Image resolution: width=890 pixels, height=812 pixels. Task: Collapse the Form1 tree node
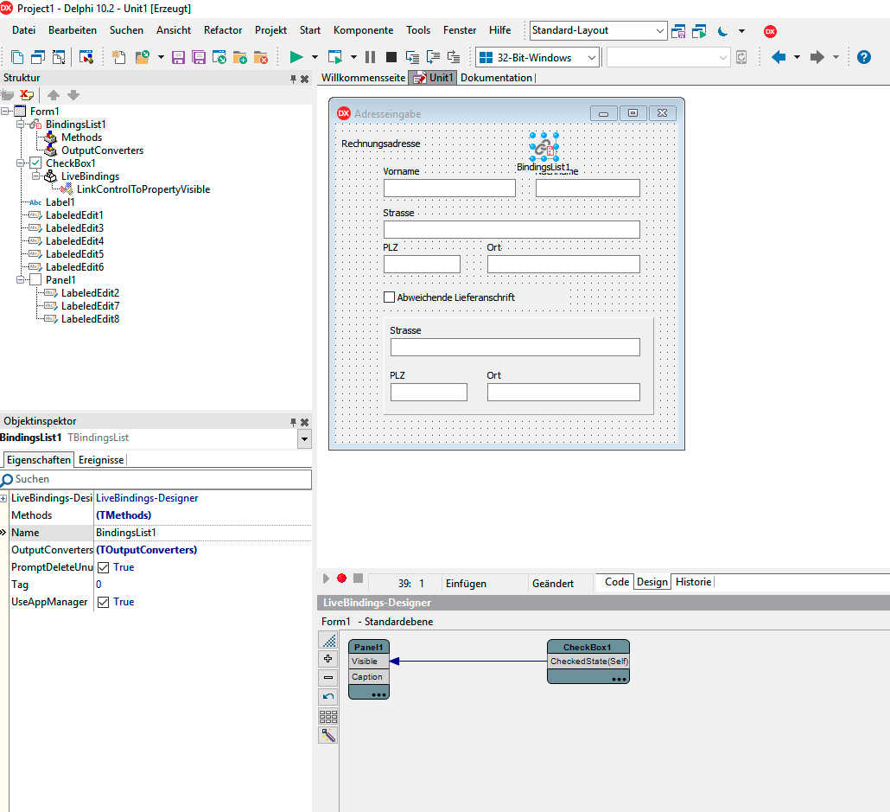(5, 112)
